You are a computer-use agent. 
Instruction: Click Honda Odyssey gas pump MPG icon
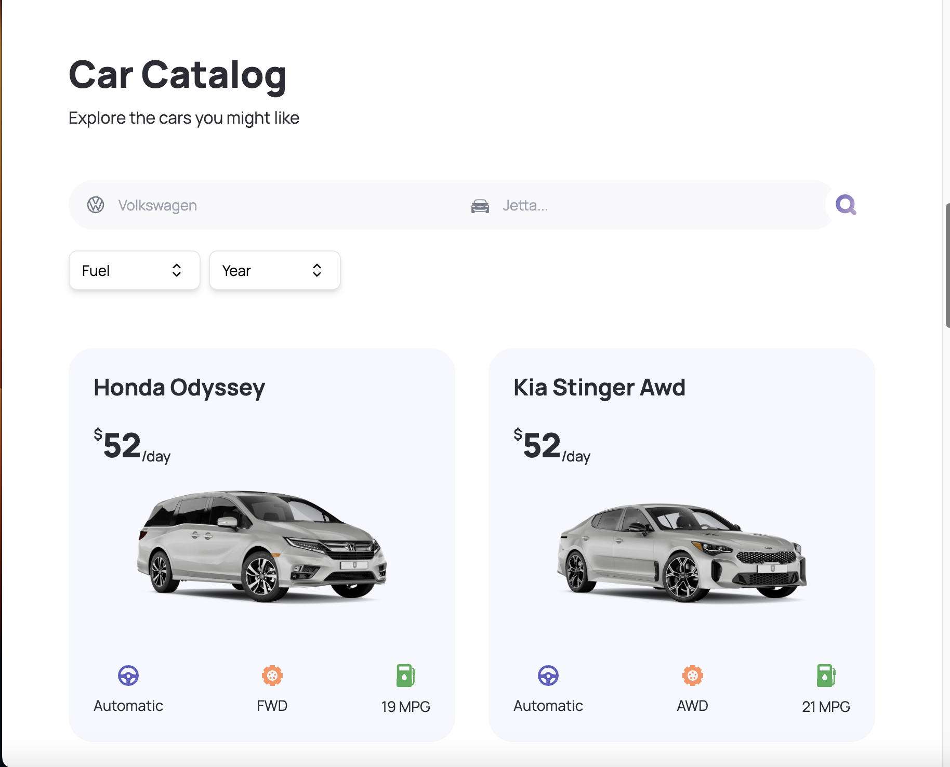406,676
